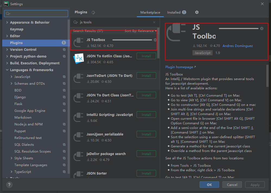Click OK to confirm settings
The height and width of the screenshot is (193, 271).
209,185
